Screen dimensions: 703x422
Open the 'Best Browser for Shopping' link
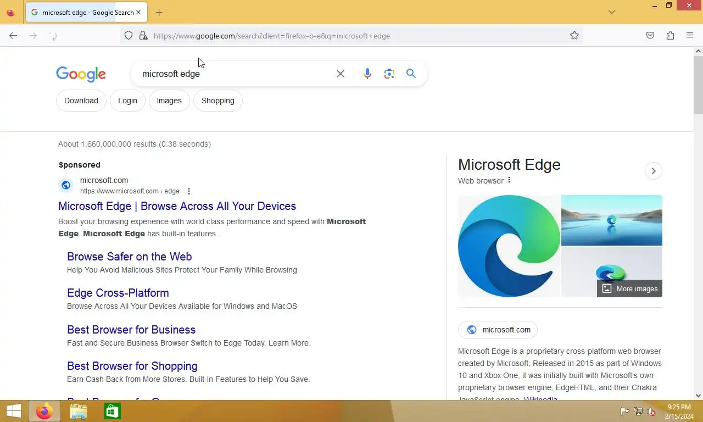click(x=132, y=366)
